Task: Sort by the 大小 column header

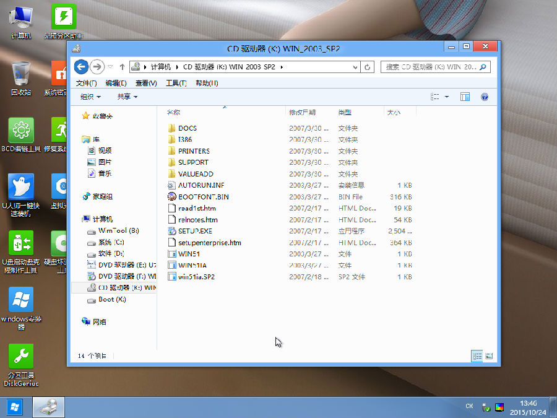Action: point(394,112)
